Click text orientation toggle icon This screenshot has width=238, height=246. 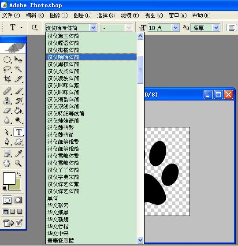tap(34, 28)
